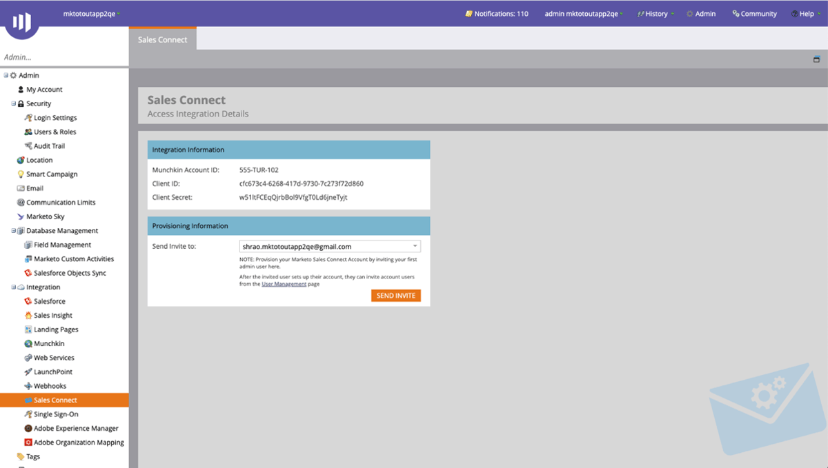Image resolution: width=828 pixels, height=468 pixels.
Task: Click the LaunchPoint icon in the sidebar
Action: 28,372
